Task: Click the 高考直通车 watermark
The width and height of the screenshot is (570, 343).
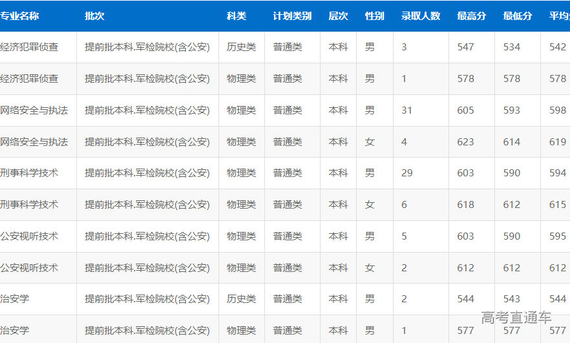Action: coord(516,318)
